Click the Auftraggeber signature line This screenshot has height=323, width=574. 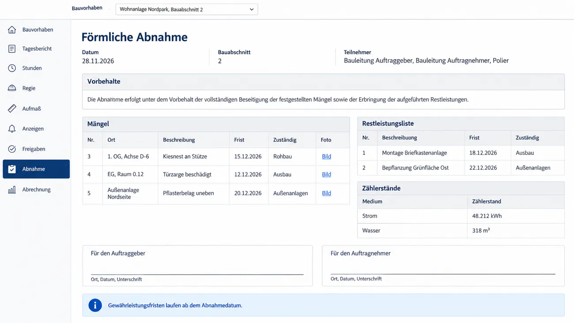(x=197, y=274)
